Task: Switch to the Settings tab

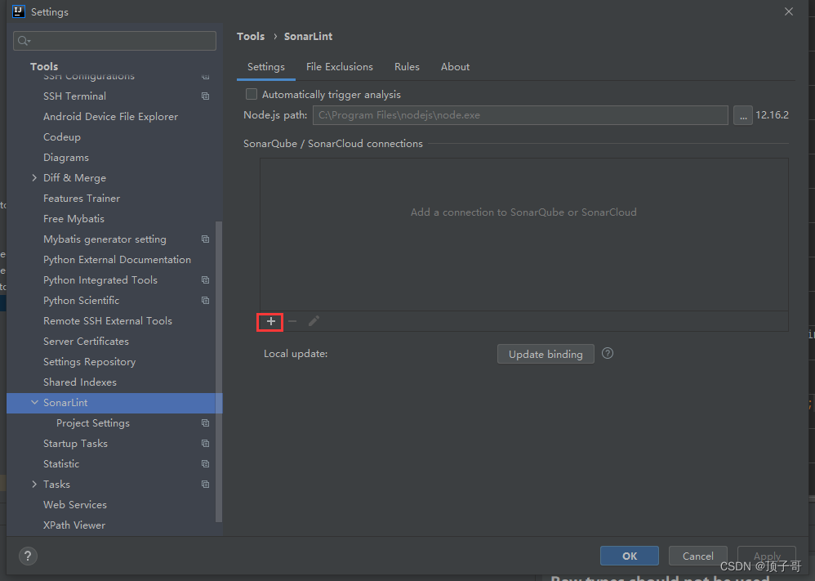Action: [x=266, y=67]
